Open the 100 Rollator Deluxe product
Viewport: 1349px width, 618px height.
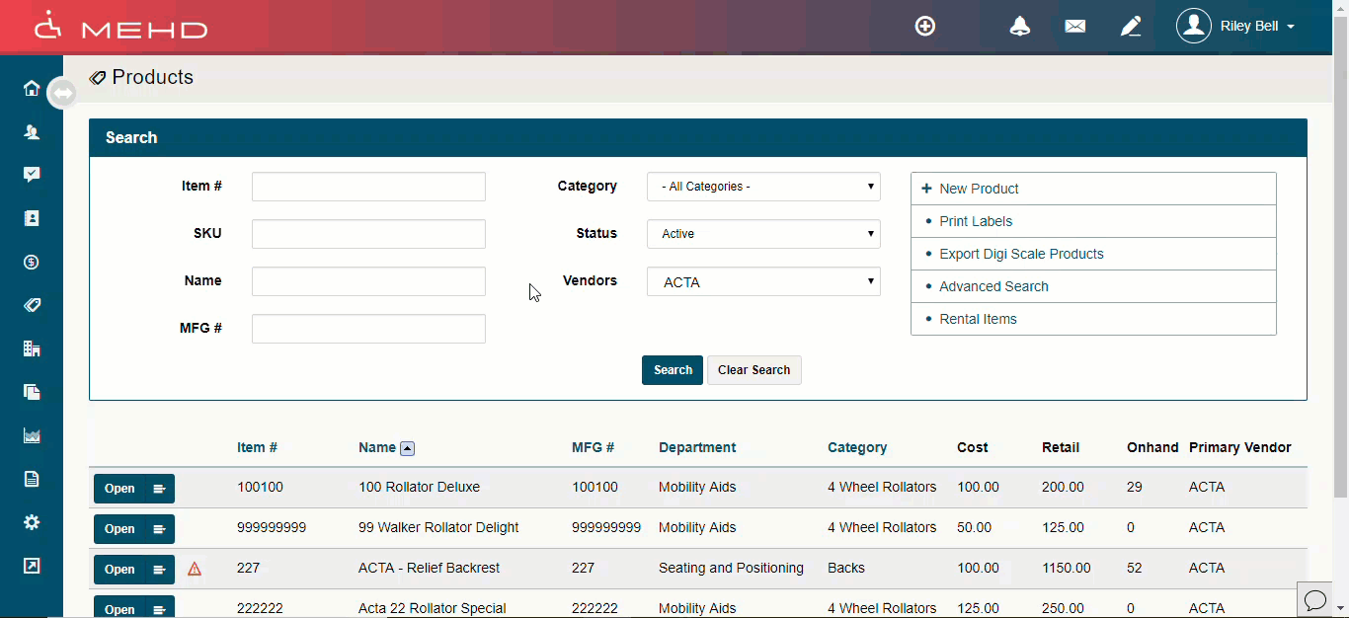click(x=119, y=489)
